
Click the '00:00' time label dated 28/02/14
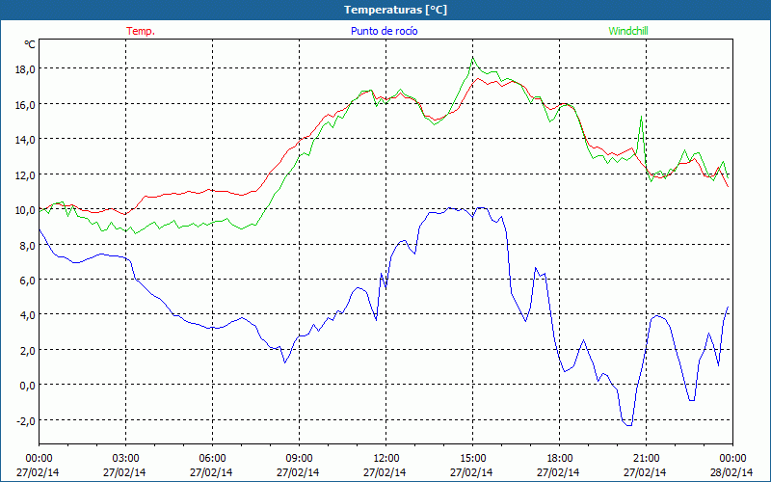point(732,459)
